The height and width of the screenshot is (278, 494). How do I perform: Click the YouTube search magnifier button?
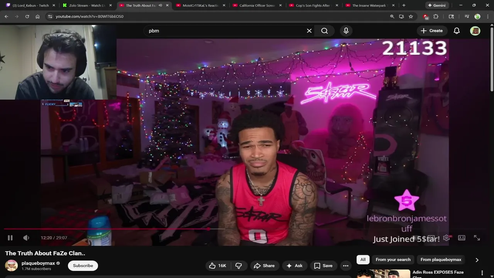[325, 31]
